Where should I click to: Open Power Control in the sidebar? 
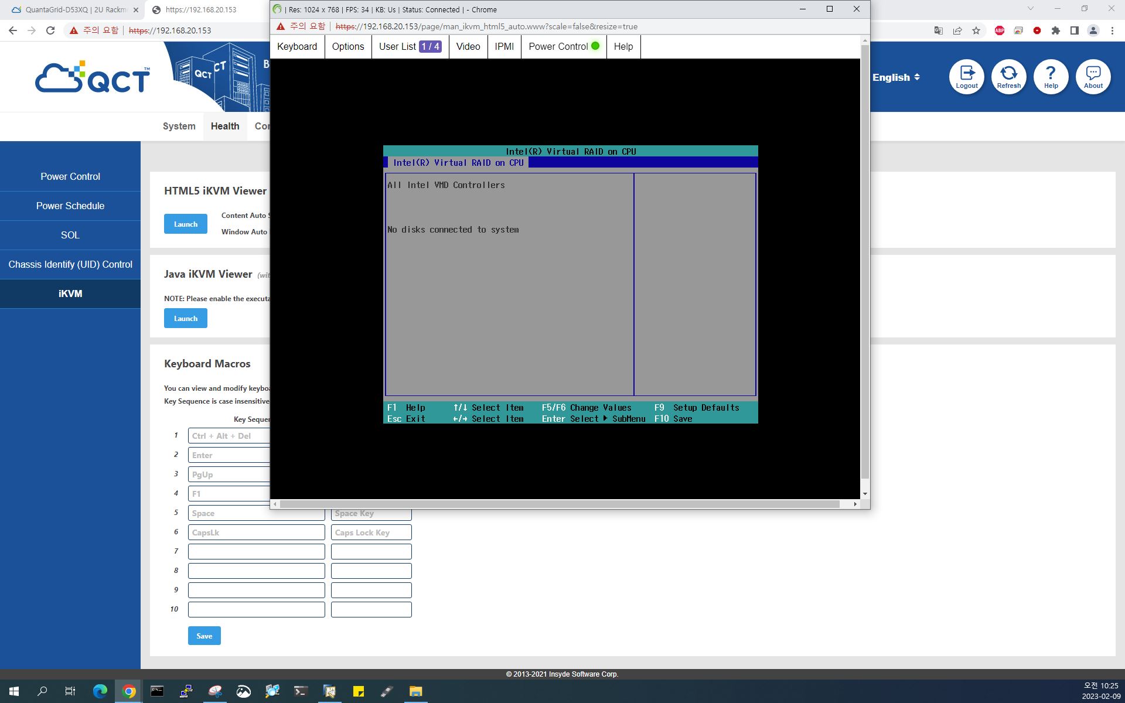[x=70, y=176]
